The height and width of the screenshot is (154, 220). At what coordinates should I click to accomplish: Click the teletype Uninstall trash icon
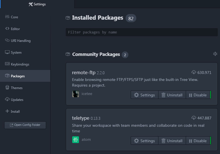pos(163,141)
